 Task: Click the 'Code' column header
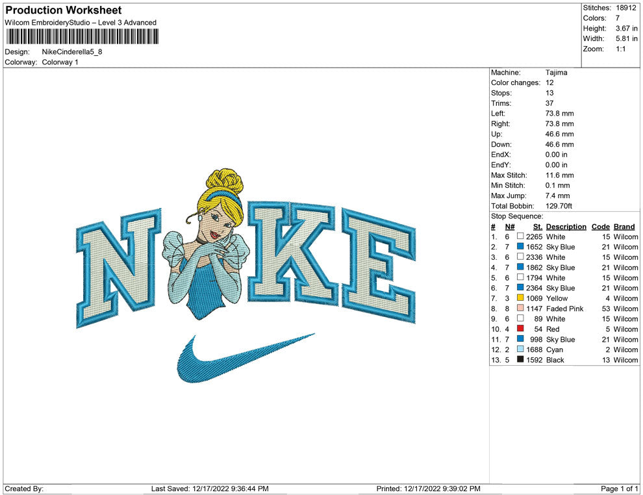pyautogui.click(x=601, y=226)
